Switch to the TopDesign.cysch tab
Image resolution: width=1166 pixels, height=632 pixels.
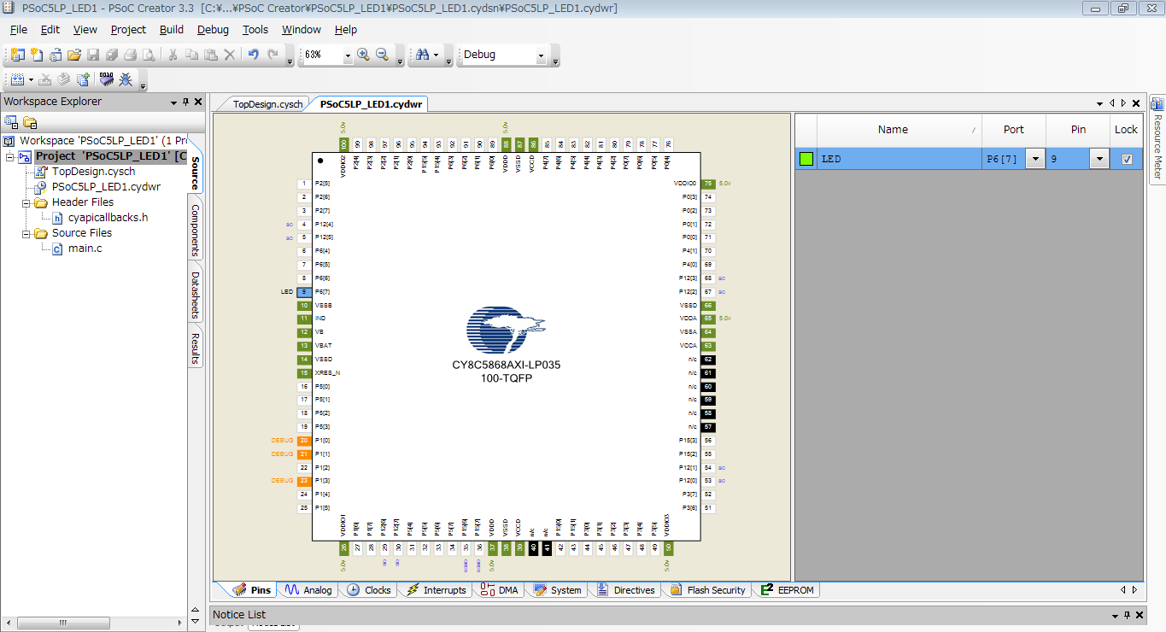tap(267, 104)
